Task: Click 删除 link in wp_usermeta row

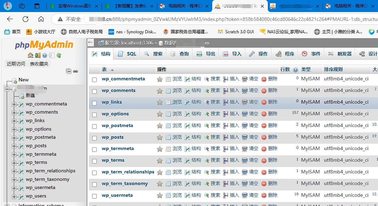Action: [x=273, y=195]
